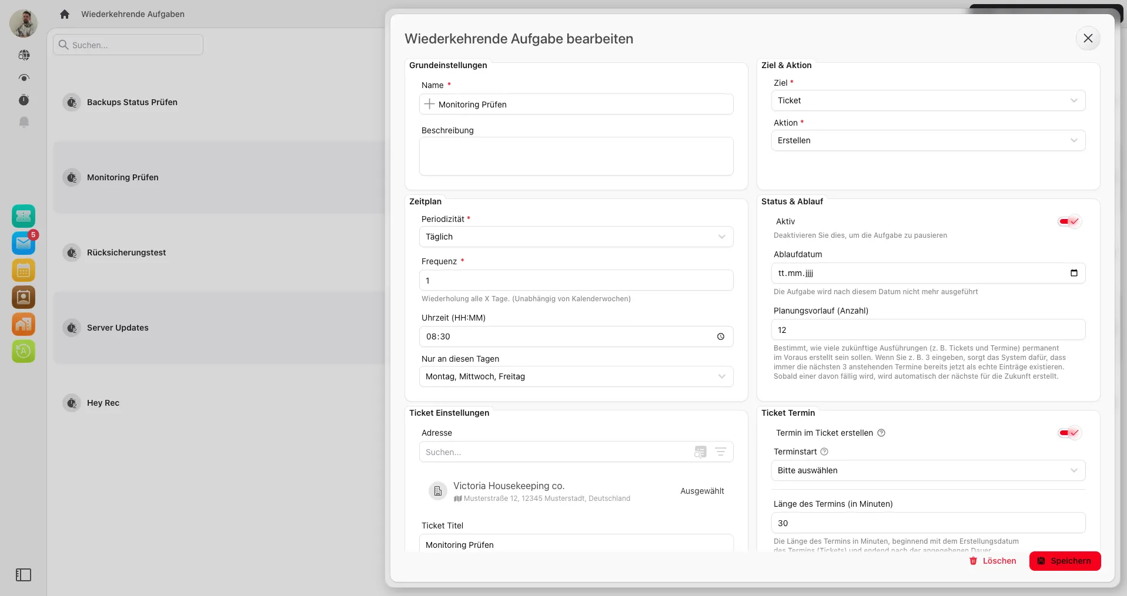The height and width of the screenshot is (596, 1127).
Task: Expand the Periodizität dropdown showing Täglich
Action: tap(576, 237)
